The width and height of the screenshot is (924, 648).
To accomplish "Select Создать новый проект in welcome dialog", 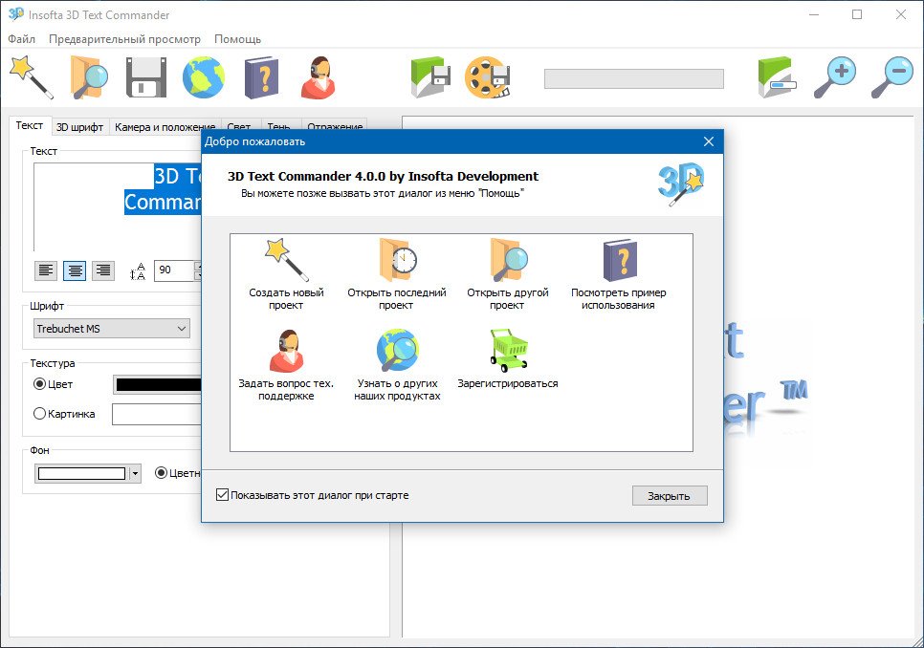I will (286, 273).
